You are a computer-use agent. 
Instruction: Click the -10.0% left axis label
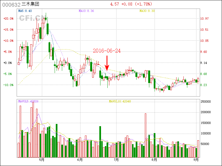pyautogui.click(x=8, y=85)
